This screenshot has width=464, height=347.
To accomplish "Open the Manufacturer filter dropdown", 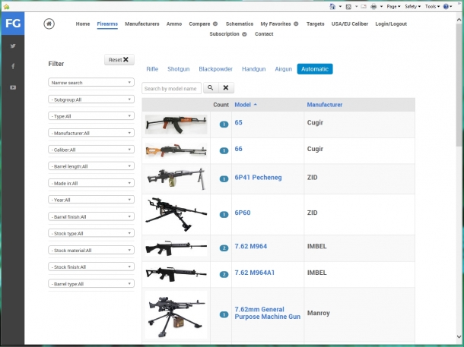I will coord(91,133).
